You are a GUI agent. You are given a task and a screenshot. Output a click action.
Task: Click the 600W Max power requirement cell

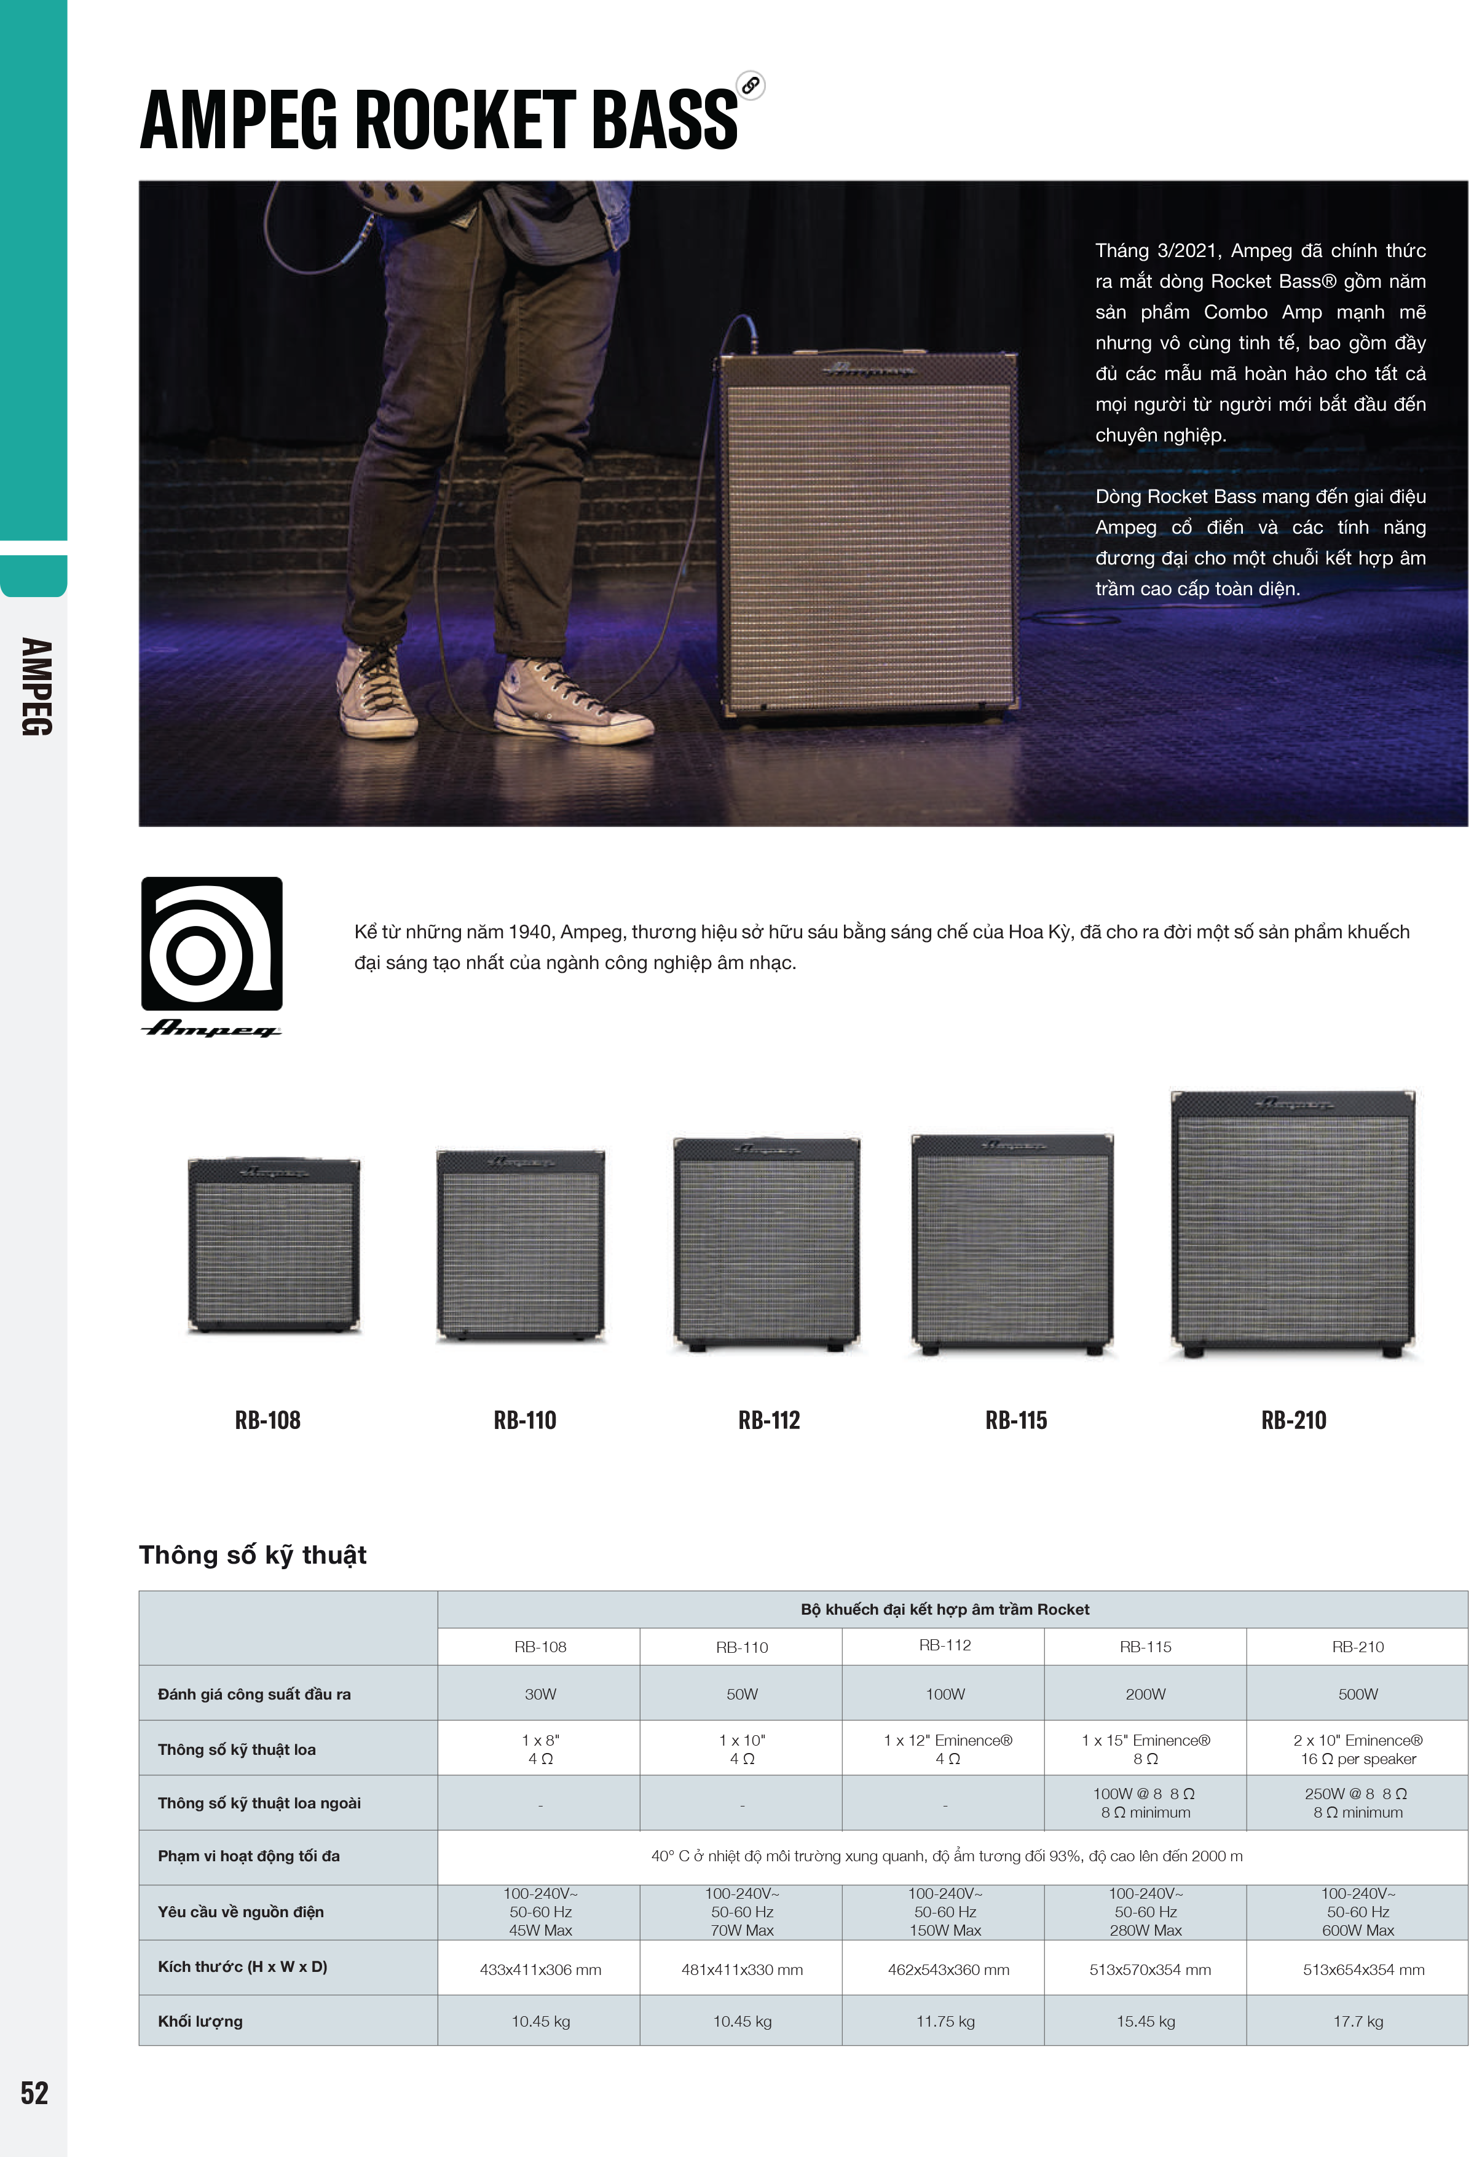pyautogui.click(x=1358, y=1912)
